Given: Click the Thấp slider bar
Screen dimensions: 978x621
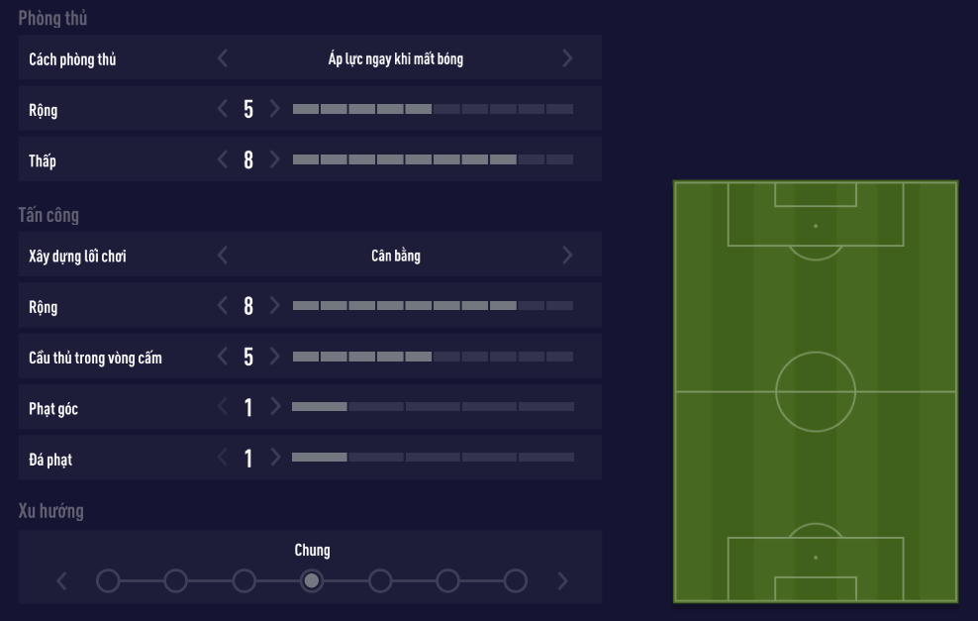Looking at the screenshot, I should [x=433, y=159].
